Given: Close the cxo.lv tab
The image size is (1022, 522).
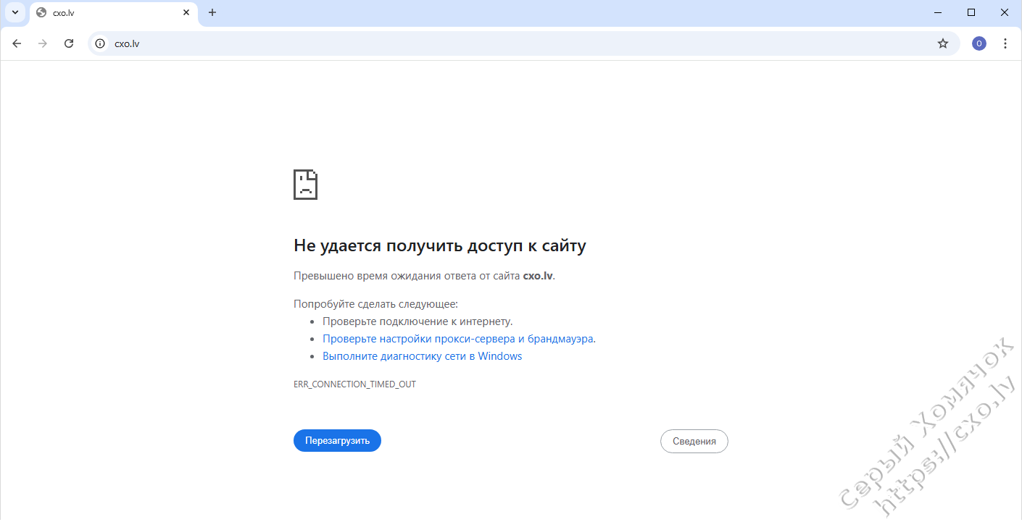Looking at the screenshot, I should pos(186,12).
